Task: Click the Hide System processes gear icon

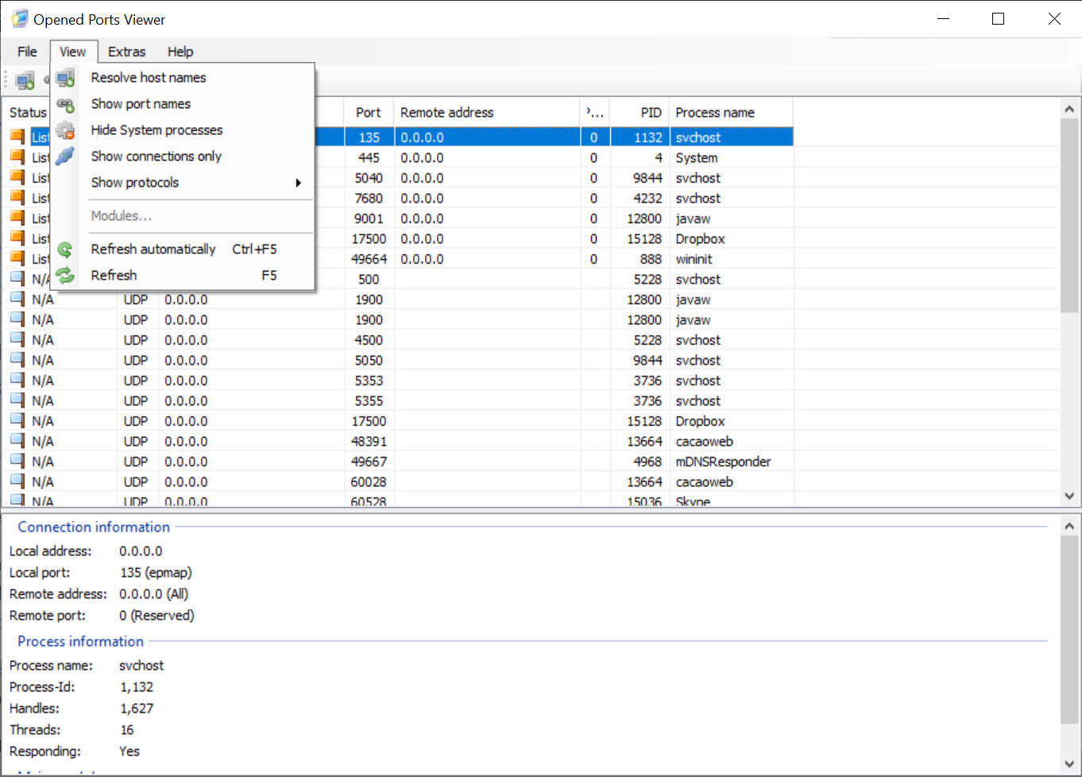Action: pos(66,130)
